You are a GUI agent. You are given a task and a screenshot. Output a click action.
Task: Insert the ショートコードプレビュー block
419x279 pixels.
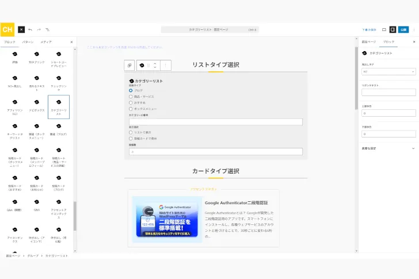tap(59, 59)
